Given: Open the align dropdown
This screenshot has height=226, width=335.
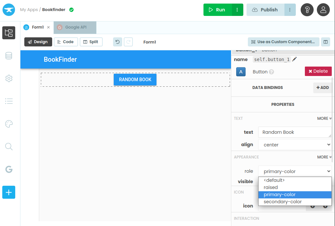Looking at the screenshot, I should point(295,145).
